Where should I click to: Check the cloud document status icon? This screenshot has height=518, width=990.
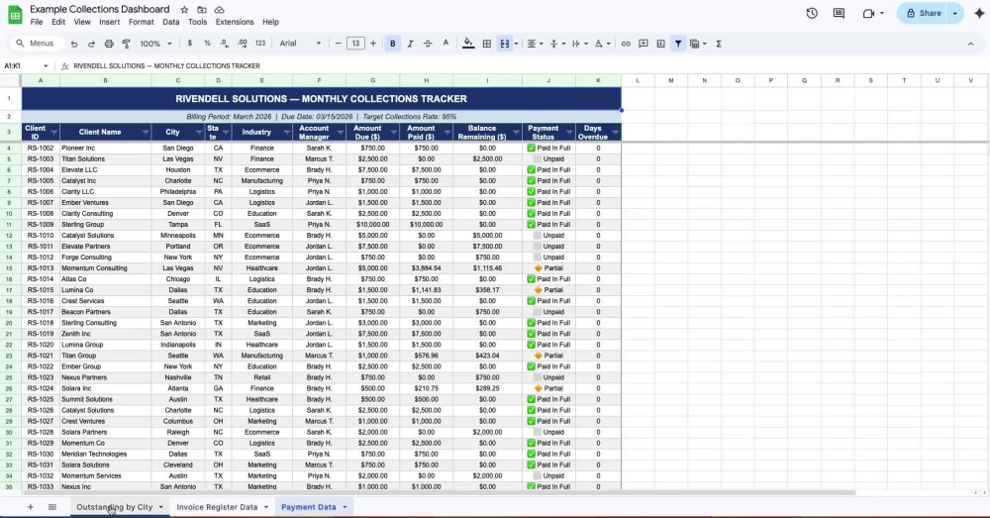pyautogui.click(x=219, y=10)
